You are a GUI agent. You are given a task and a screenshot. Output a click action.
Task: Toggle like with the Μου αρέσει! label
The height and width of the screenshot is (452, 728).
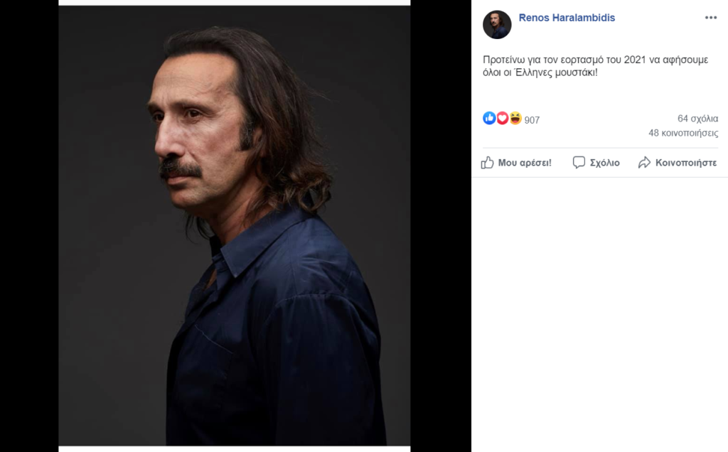tap(525, 163)
